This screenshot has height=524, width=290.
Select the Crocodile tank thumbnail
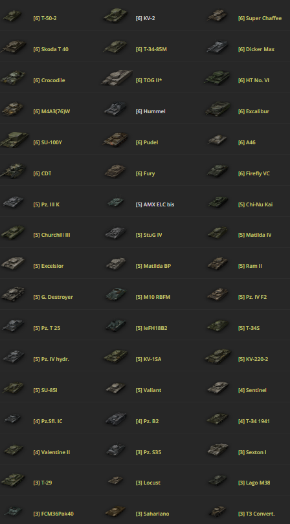pos(14,78)
